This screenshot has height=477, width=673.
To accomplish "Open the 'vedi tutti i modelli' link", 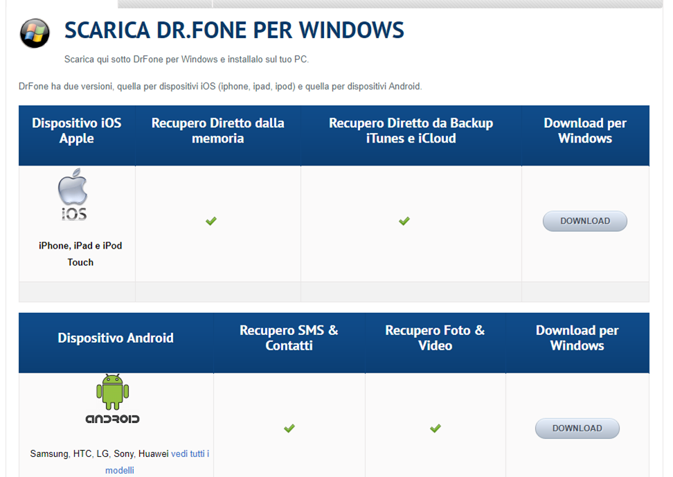I will 157,462.
